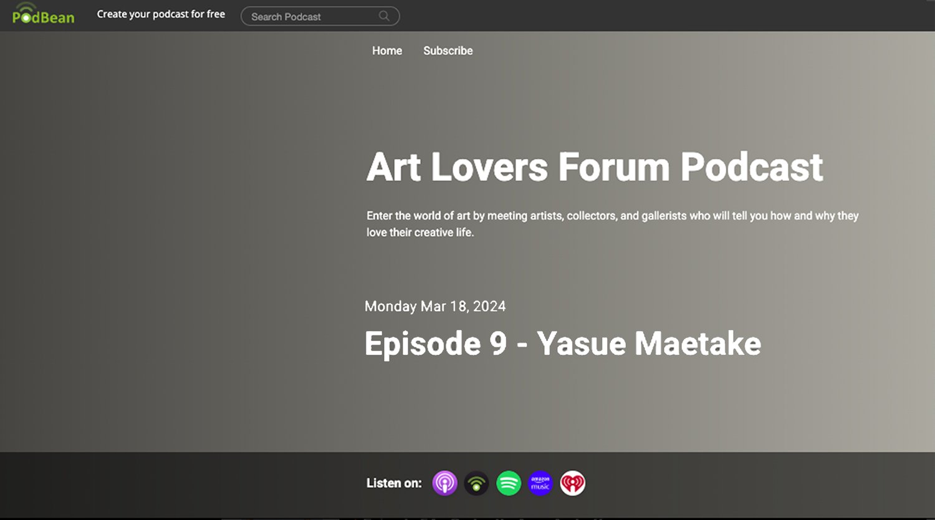Click the search magnifier icon

pyautogui.click(x=385, y=16)
